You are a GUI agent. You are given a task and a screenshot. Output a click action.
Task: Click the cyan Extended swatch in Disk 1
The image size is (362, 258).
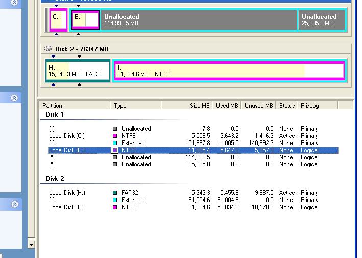[x=115, y=143]
